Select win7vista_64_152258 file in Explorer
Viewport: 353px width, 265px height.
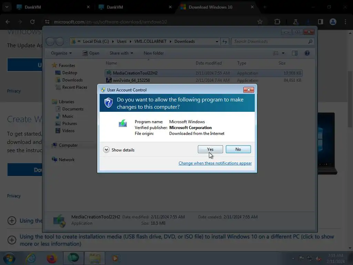point(203,80)
